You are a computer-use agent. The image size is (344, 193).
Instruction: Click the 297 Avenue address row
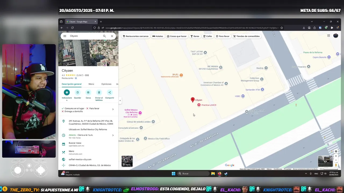(x=88, y=123)
